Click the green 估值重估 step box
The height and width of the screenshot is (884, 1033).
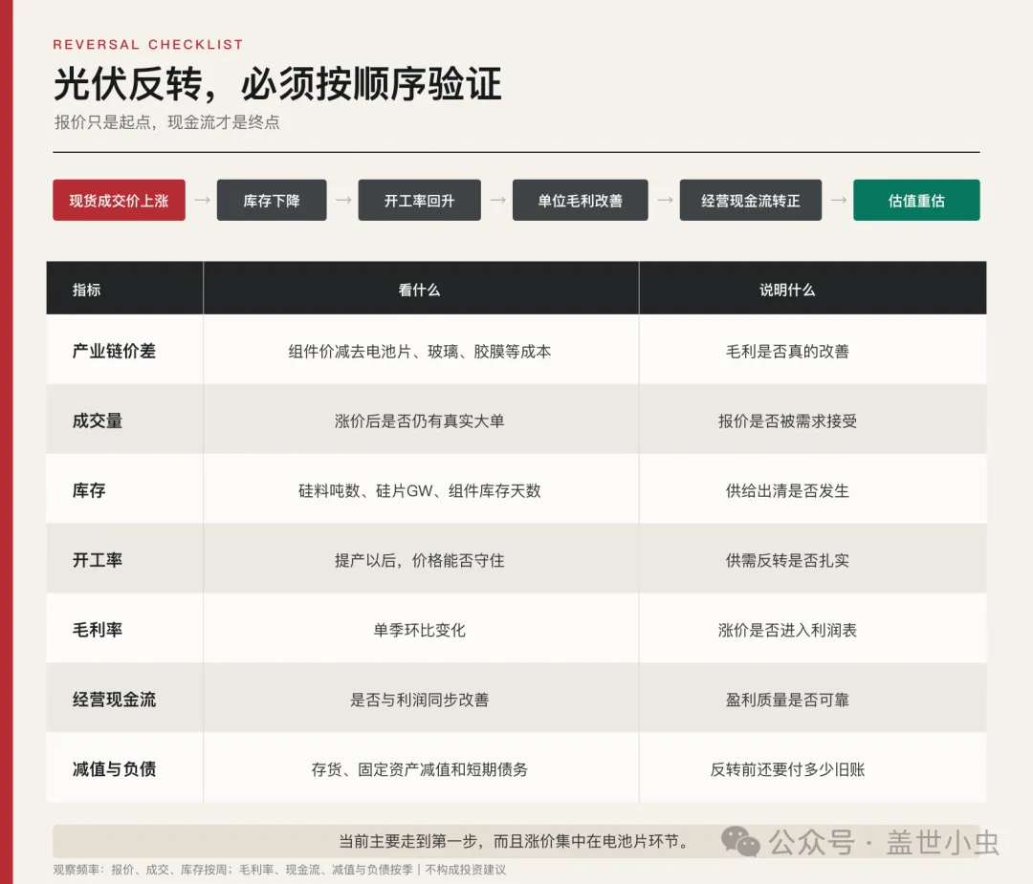916,200
